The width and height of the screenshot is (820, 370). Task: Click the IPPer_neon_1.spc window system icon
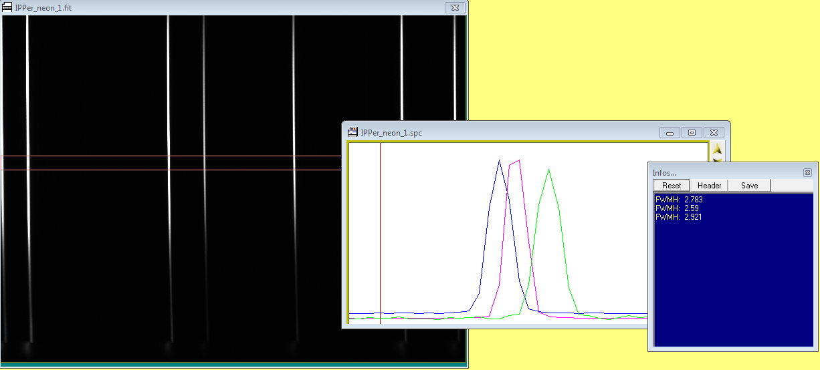(352, 132)
